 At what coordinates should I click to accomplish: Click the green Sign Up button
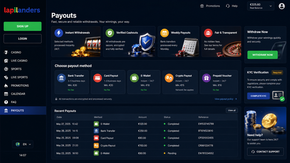click(22, 26)
